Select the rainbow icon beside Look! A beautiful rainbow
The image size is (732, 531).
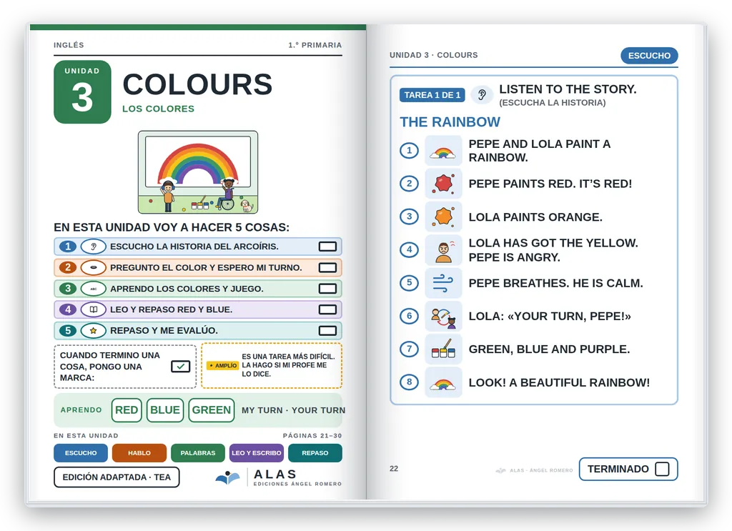pos(443,382)
